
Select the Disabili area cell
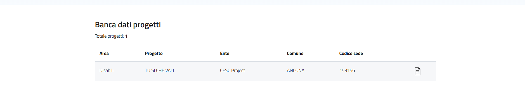[x=107, y=70]
